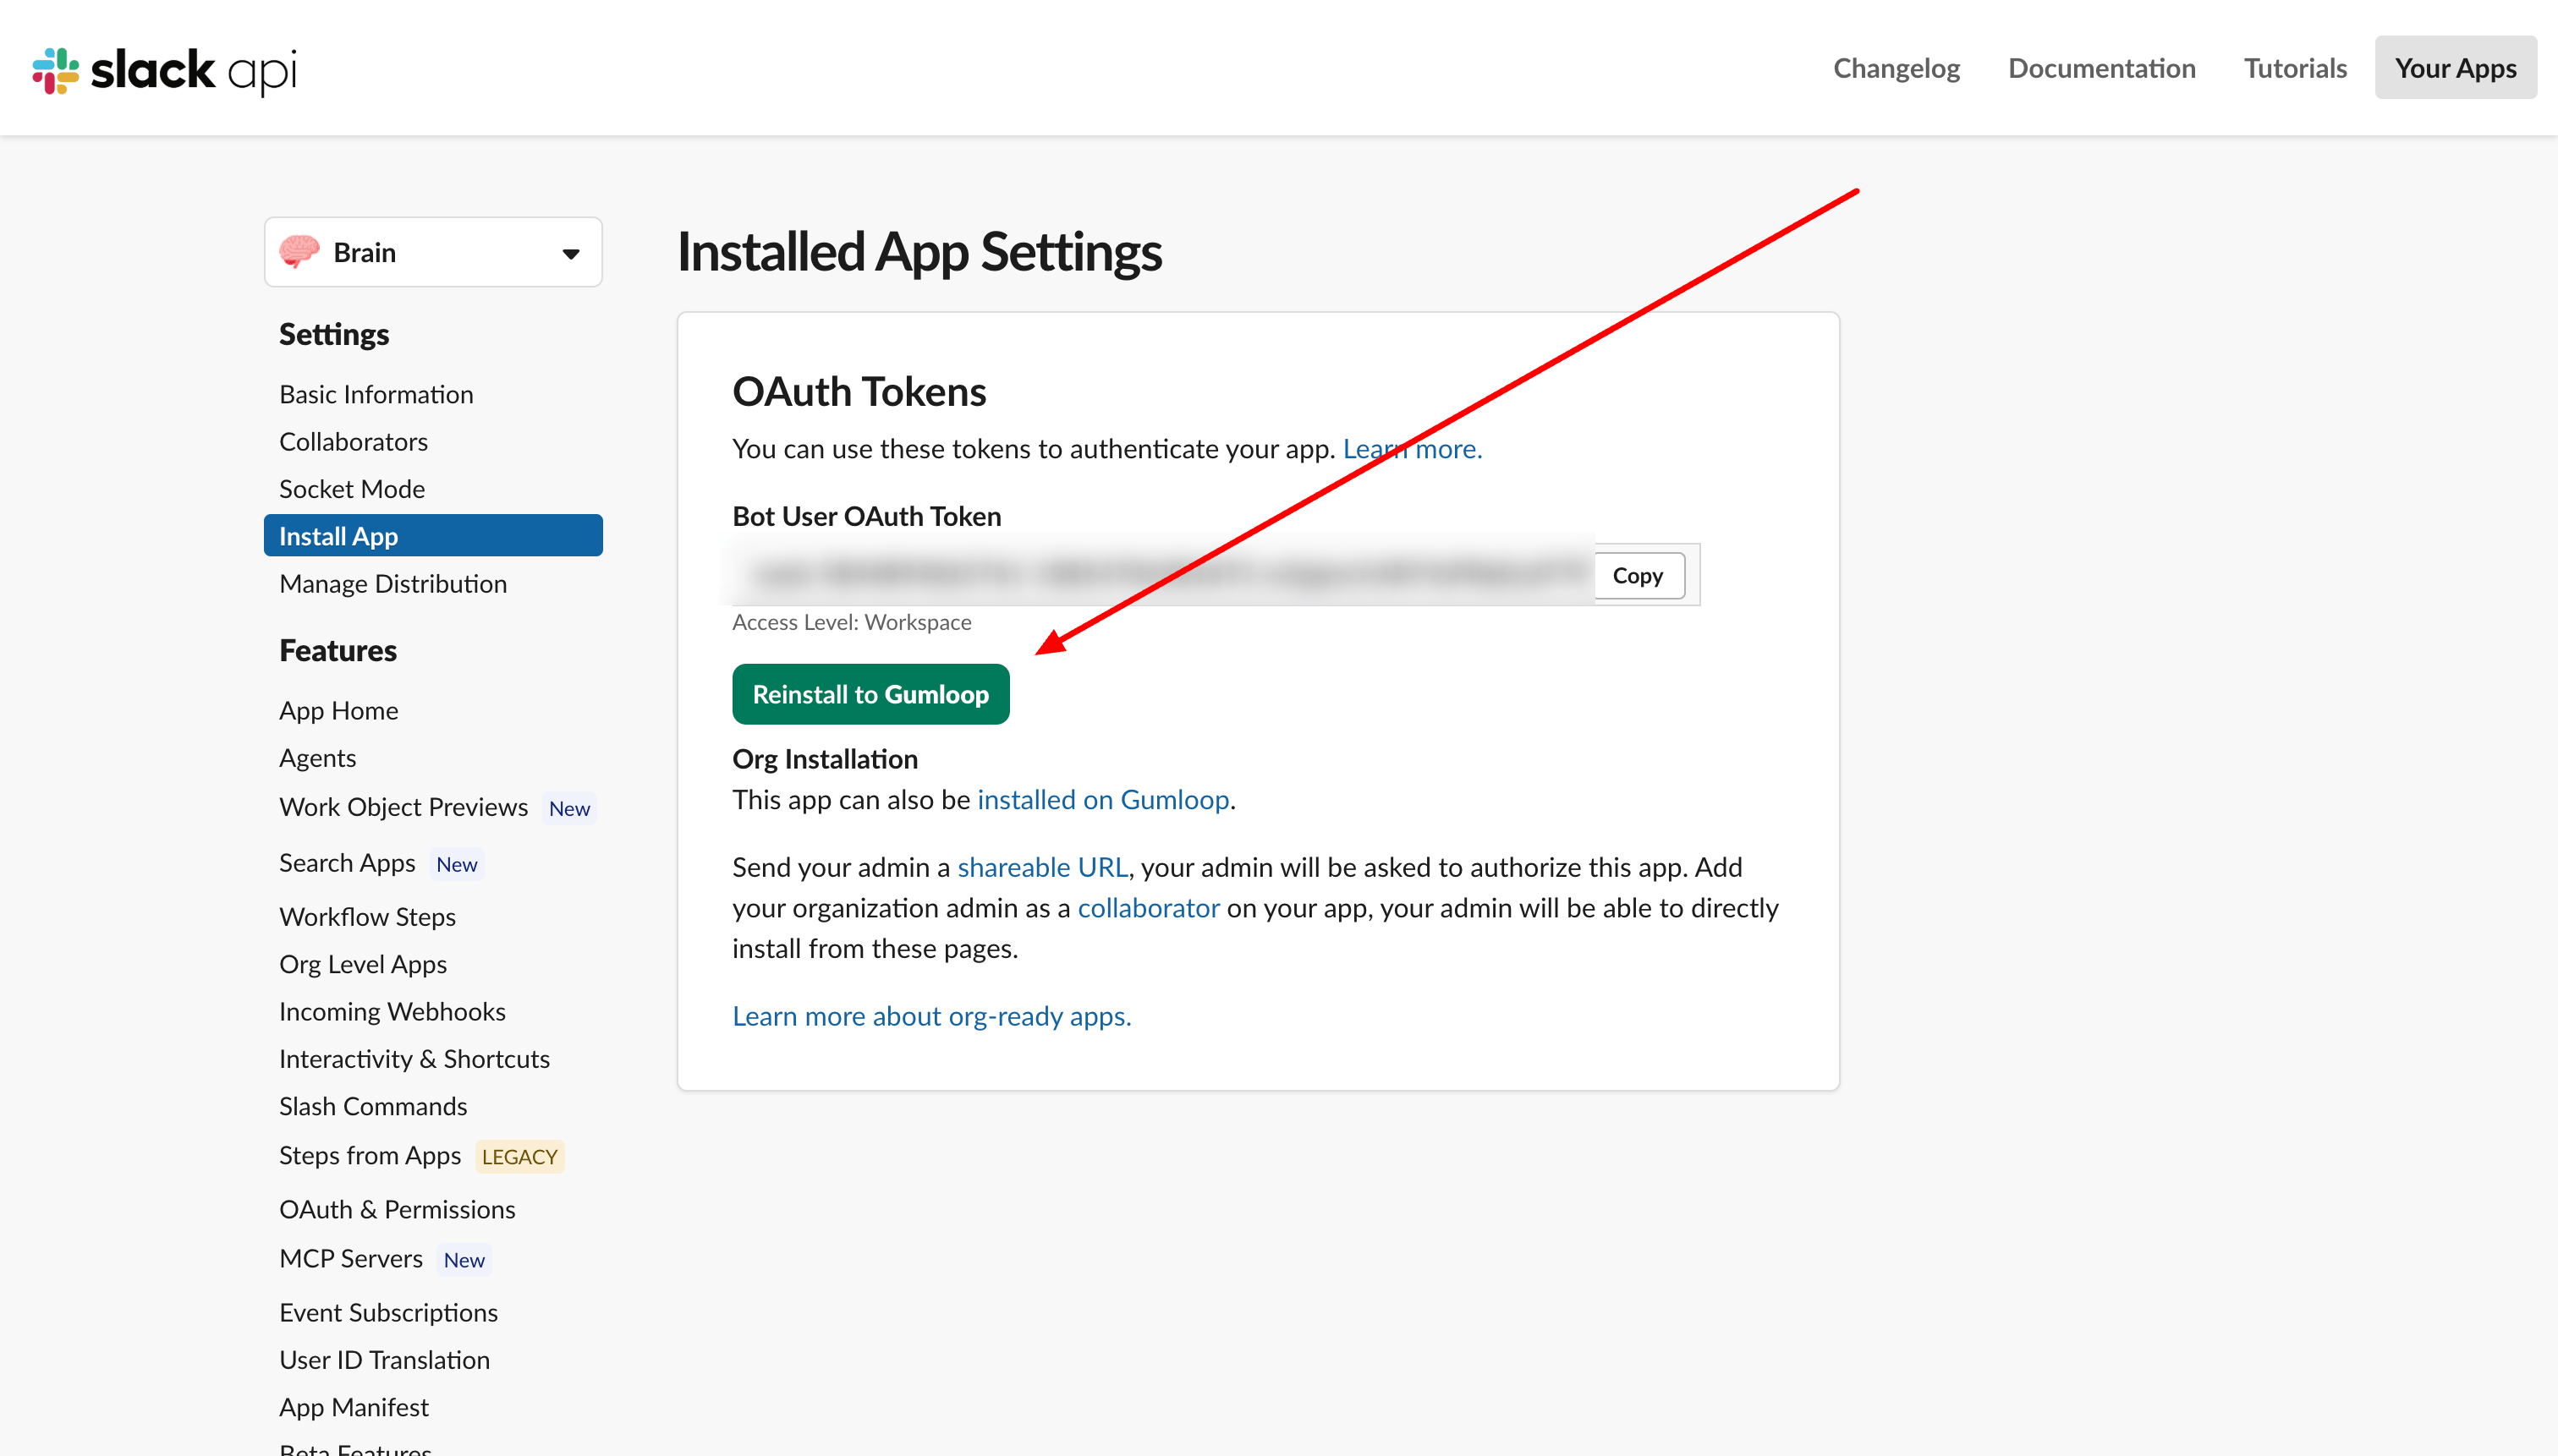Click the Features section heading
2558x1456 pixels.
338,650
